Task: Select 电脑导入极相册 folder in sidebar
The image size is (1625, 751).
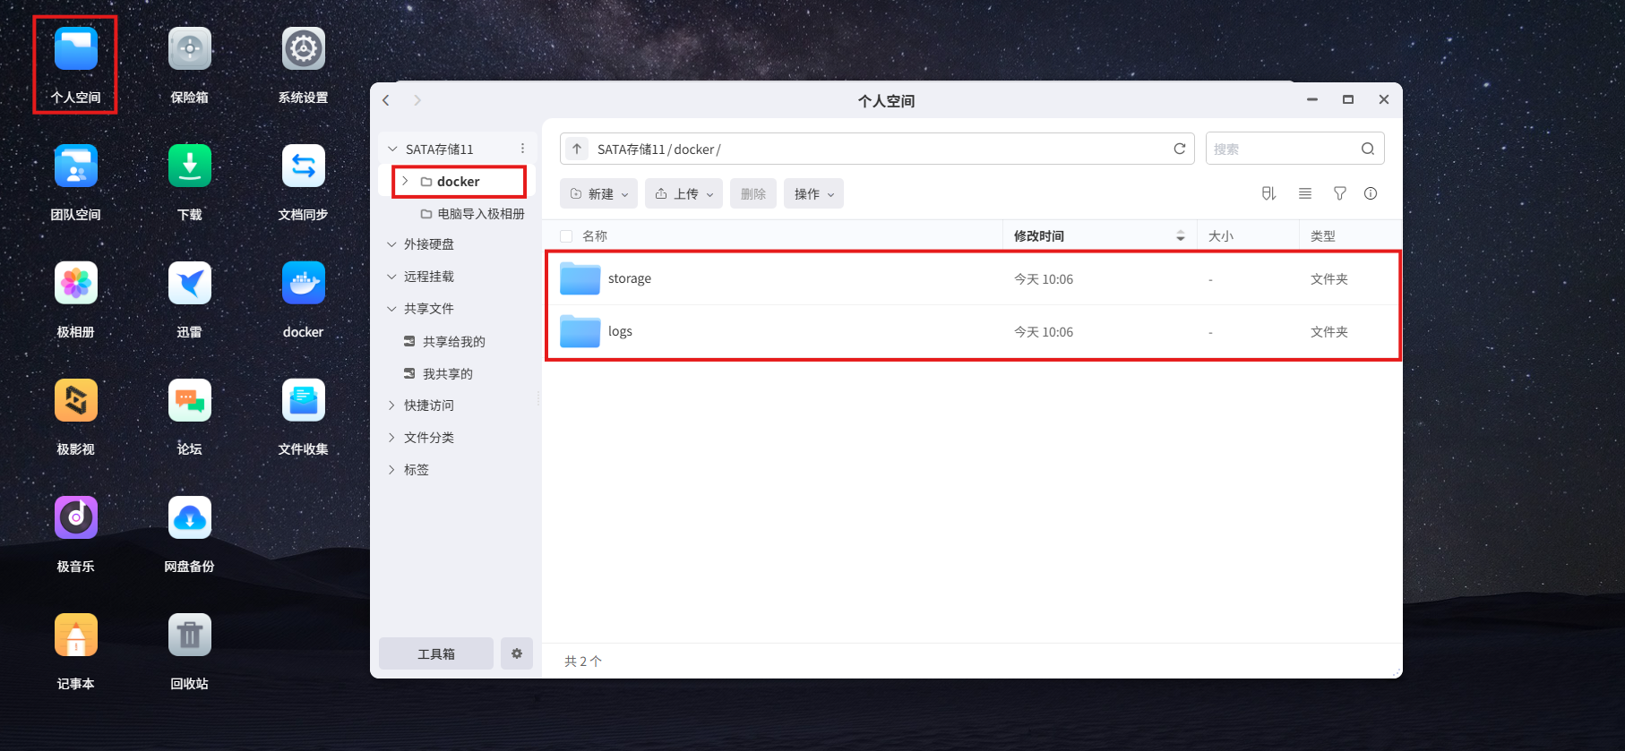Action: pyautogui.click(x=480, y=214)
